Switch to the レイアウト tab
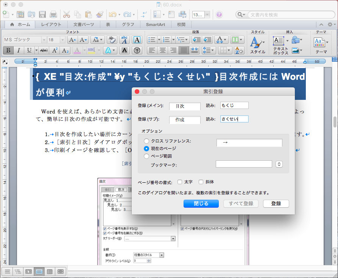 [51, 25]
